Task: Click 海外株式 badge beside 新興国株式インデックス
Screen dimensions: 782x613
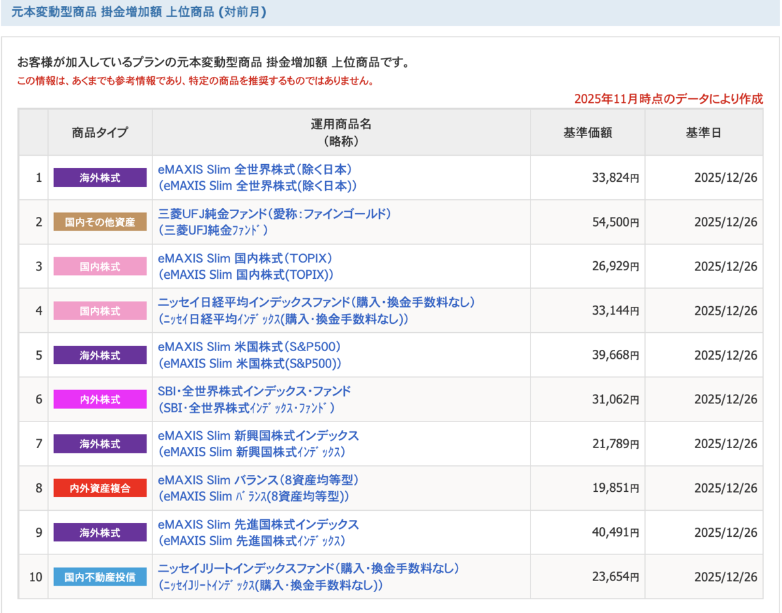Action: coord(100,444)
